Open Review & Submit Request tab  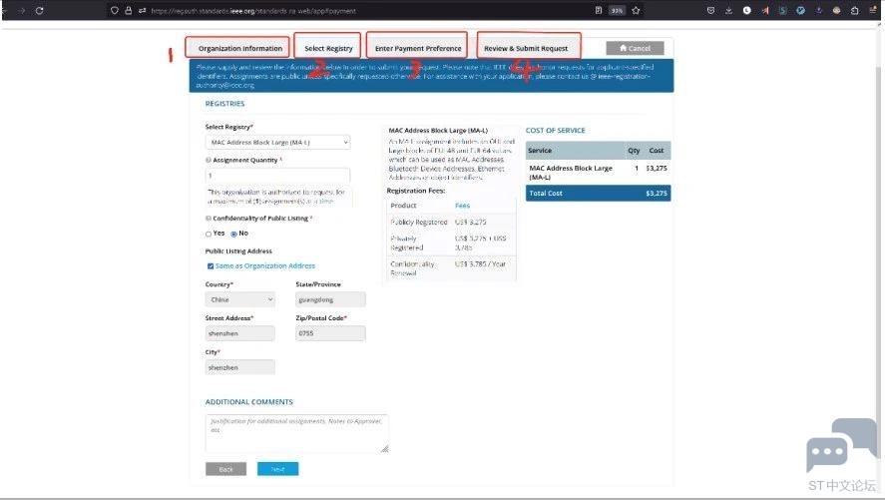[x=526, y=49]
